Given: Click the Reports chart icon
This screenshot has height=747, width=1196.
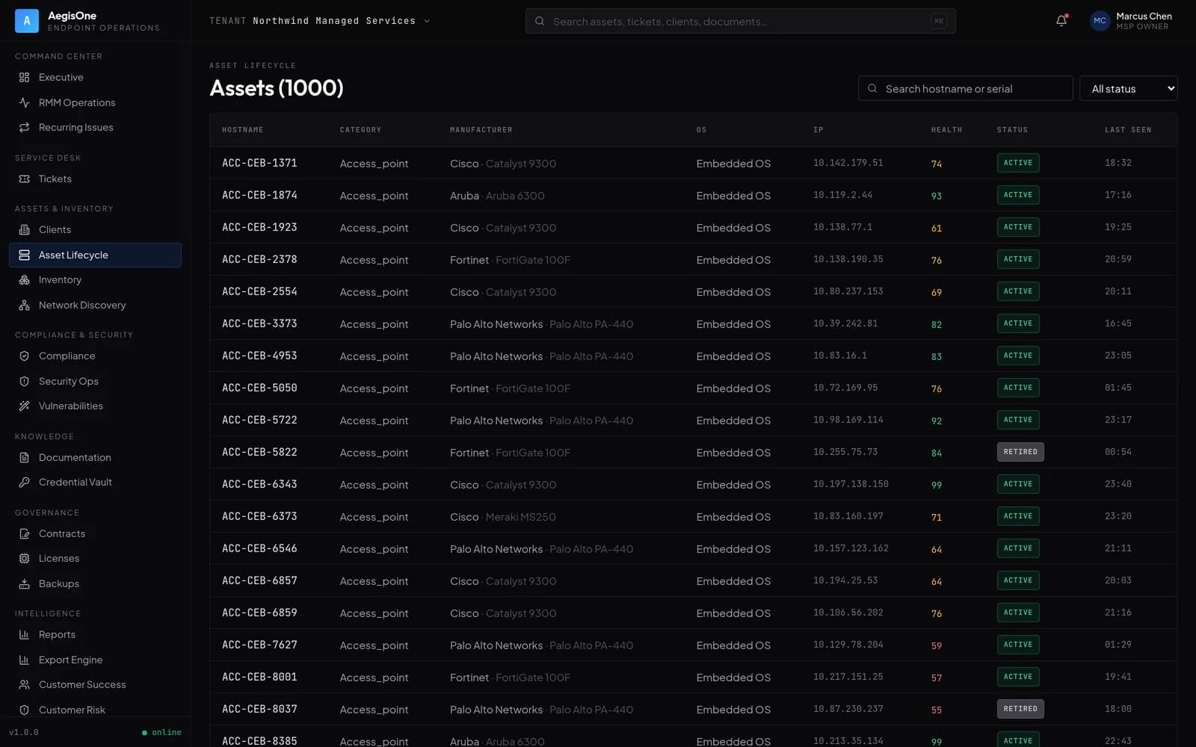Looking at the screenshot, I should 24,635.
